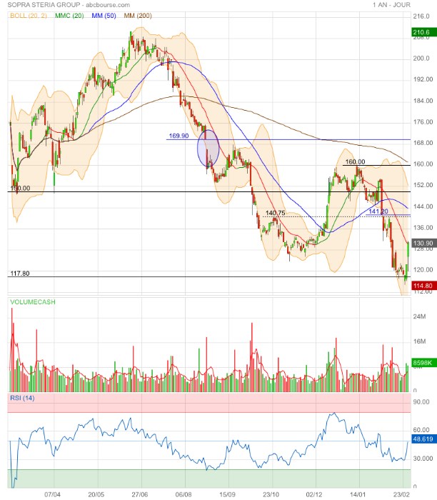The height and width of the screenshot is (500, 437).
Task: Click the blue ellipse gap annotation
Action: click(x=208, y=149)
